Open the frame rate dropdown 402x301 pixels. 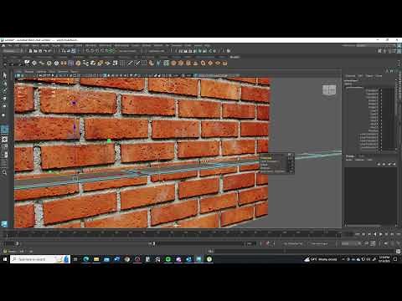(351, 243)
